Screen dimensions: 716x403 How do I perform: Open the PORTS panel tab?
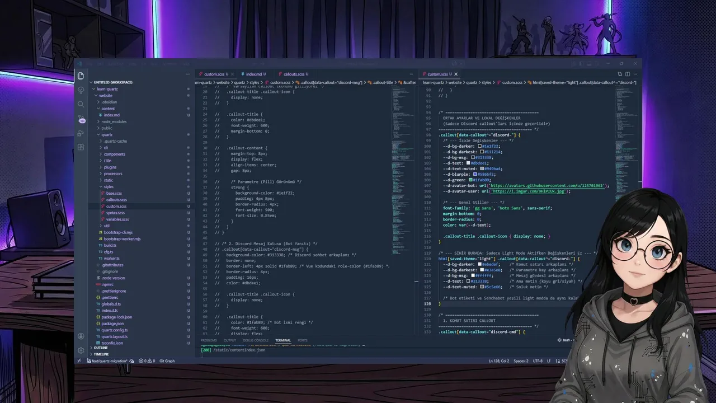pos(303,340)
